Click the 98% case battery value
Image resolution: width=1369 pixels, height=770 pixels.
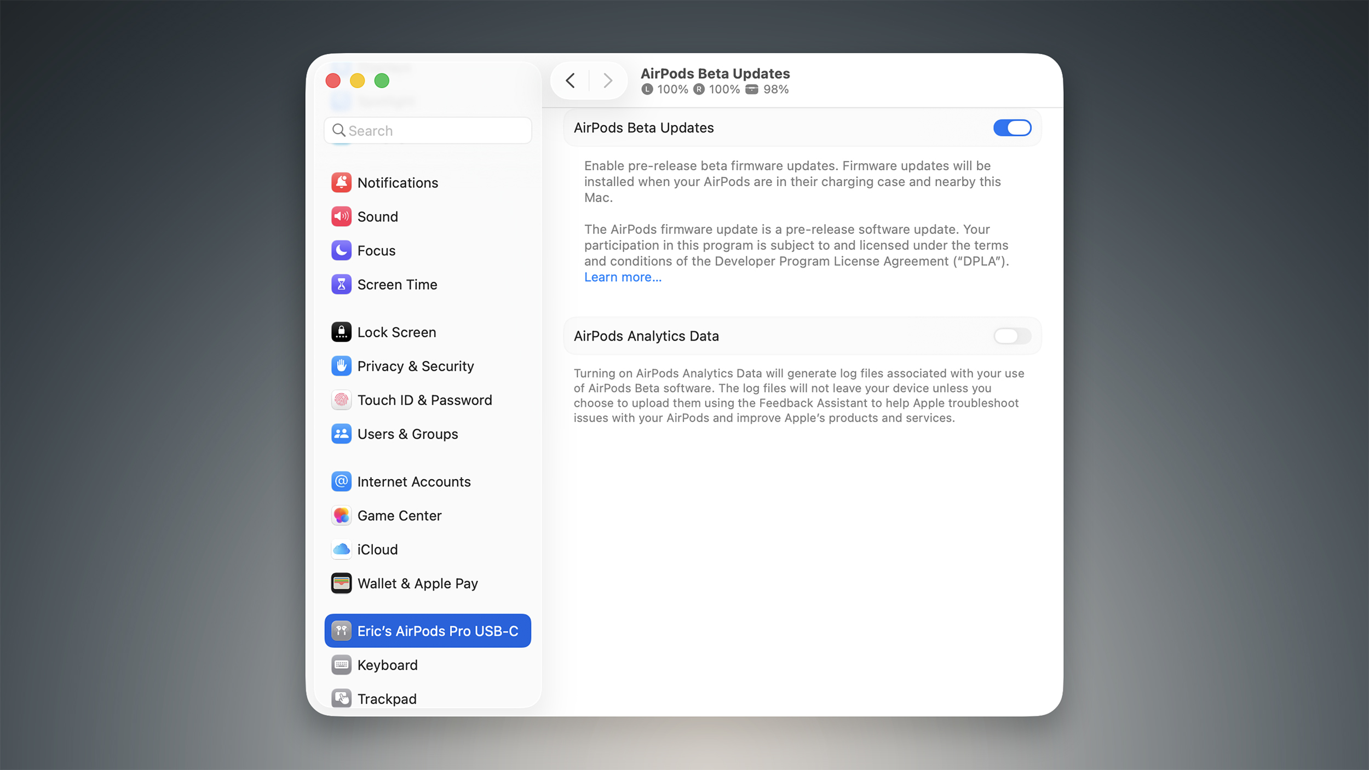[x=776, y=89]
